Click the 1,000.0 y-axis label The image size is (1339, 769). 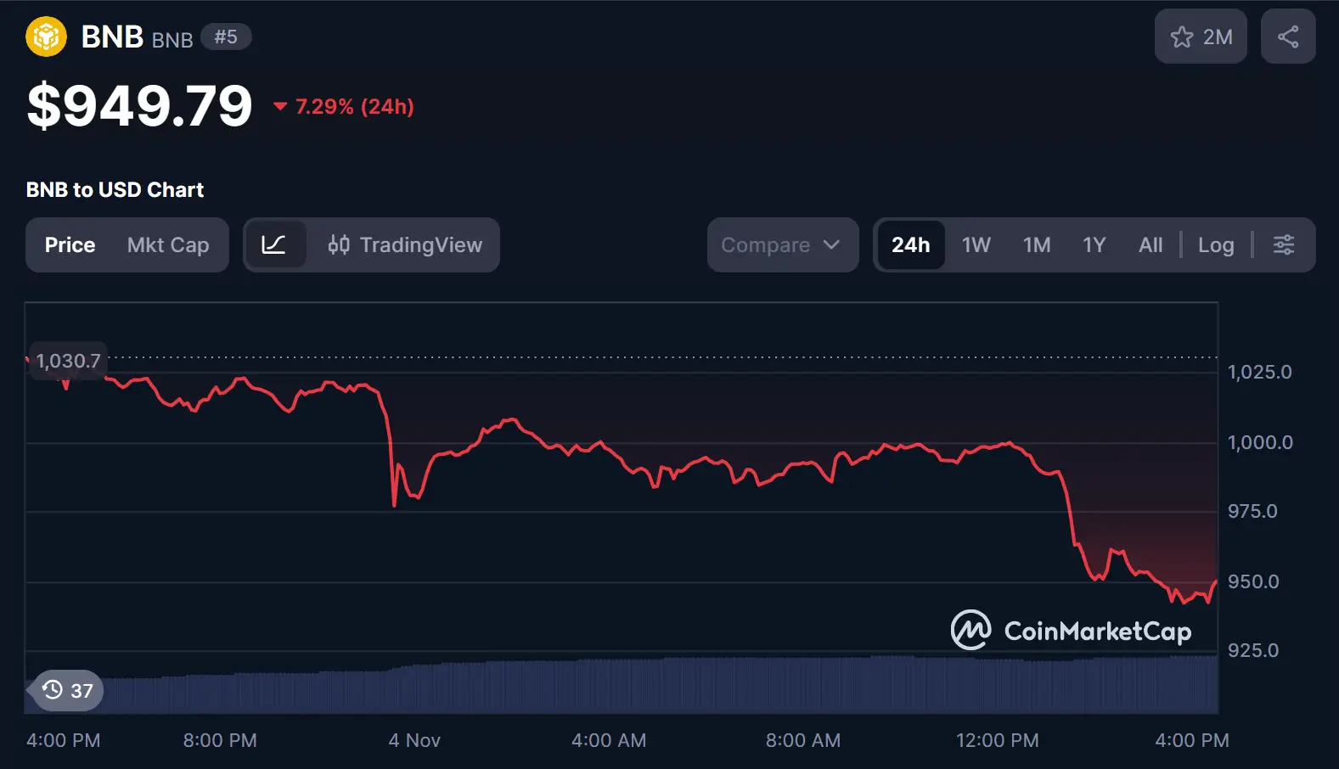pyautogui.click(x=1260, y=442)
